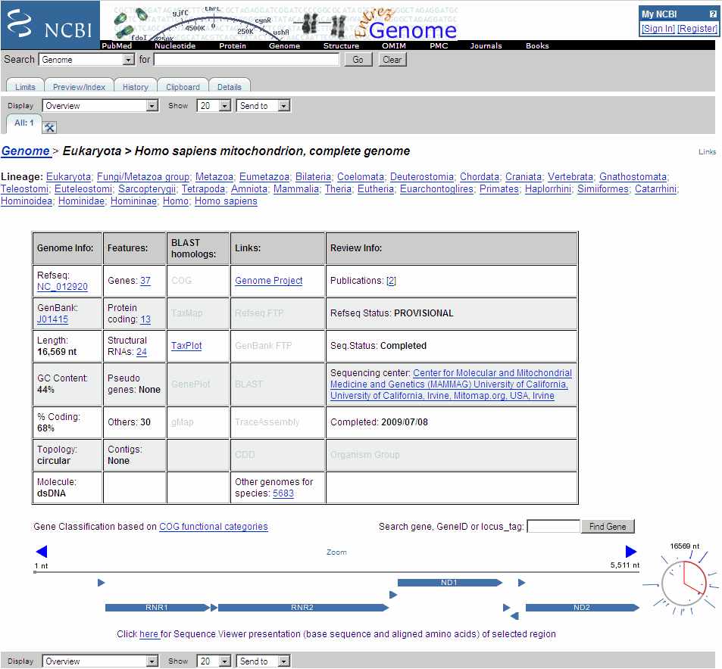Select the All: 1 results tab

[24, 123]
